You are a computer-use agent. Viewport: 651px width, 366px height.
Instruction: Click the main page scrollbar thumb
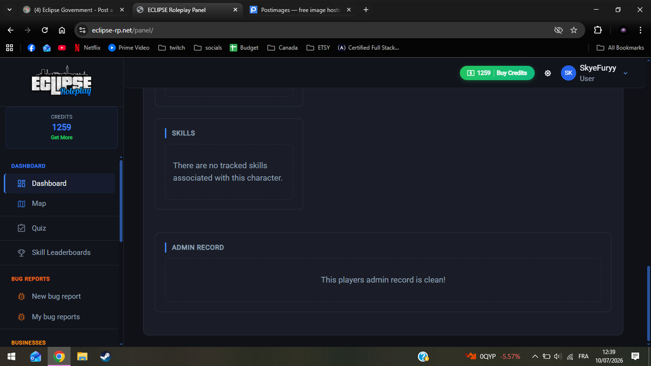coord(648,303)
